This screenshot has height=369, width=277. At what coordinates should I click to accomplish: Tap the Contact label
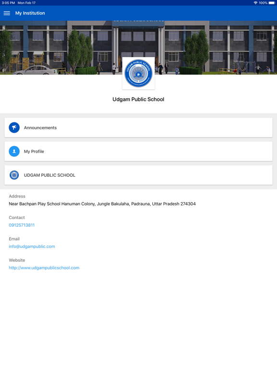tap(17, 218)
